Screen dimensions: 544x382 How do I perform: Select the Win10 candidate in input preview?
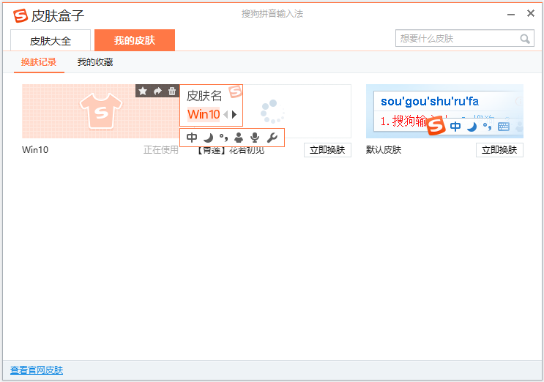click(x=204, y=114)
